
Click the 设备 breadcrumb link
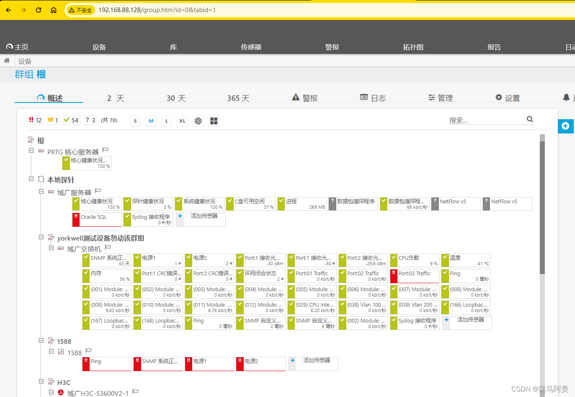click(25, 61)
